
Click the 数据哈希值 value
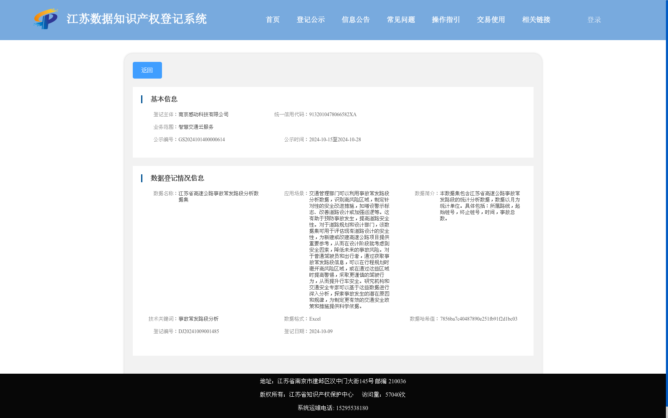pyautogui.click(x=478, y=319)
